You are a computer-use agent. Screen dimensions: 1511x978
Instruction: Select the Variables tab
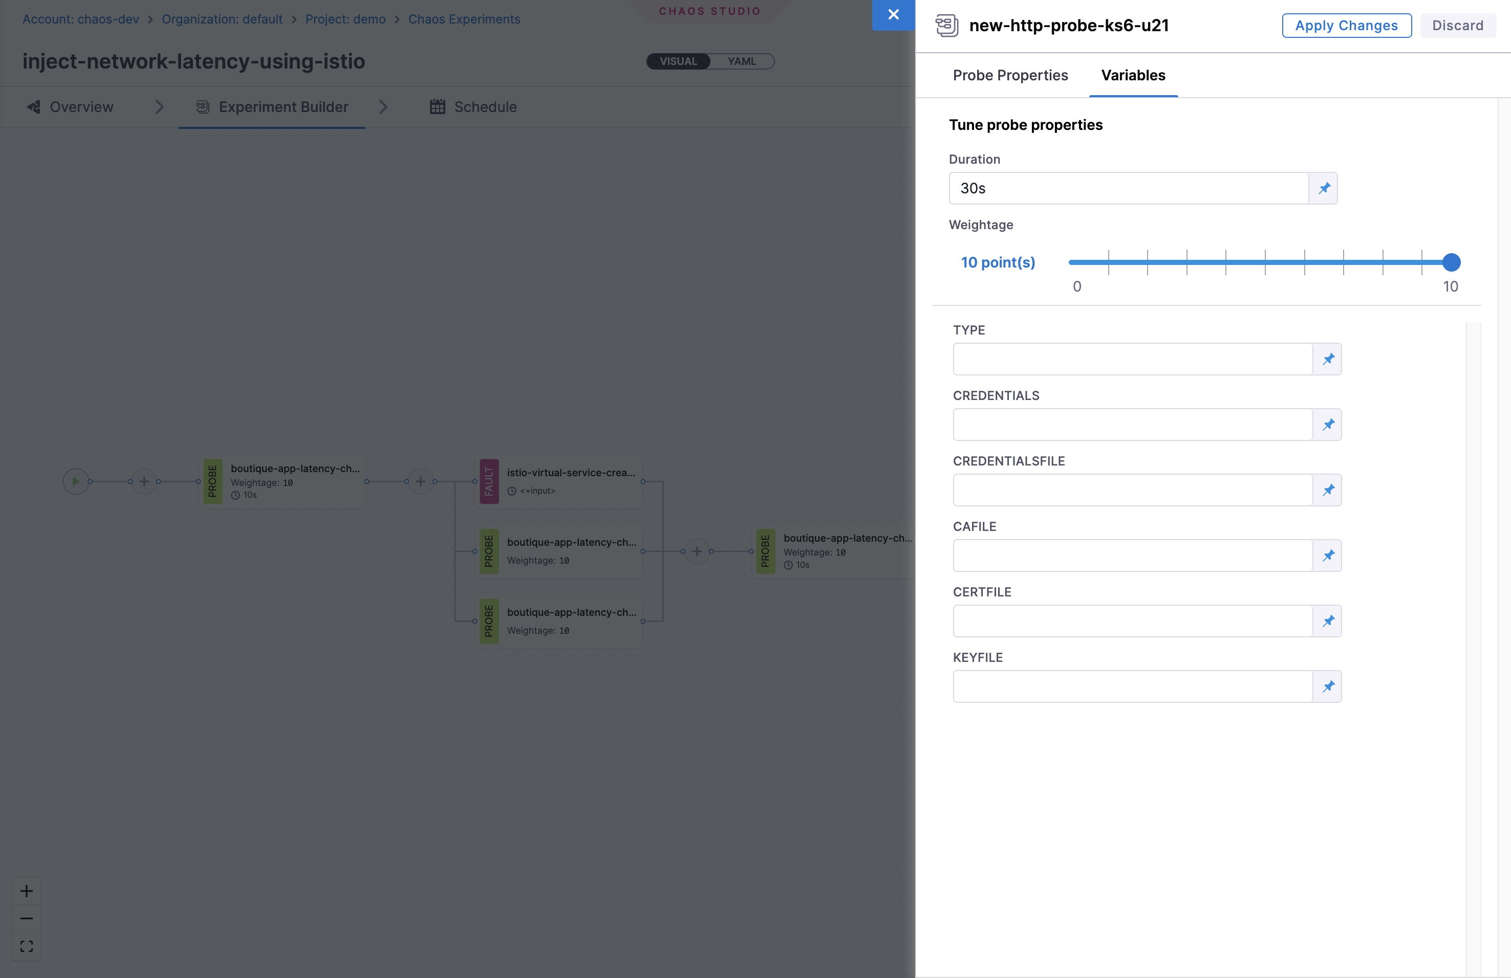coord(1133,76)
